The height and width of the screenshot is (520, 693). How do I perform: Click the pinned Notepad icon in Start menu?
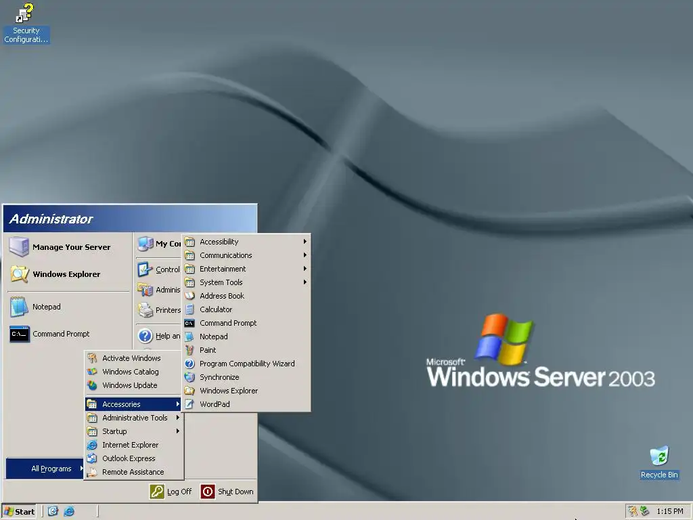[x=19, y=307]
